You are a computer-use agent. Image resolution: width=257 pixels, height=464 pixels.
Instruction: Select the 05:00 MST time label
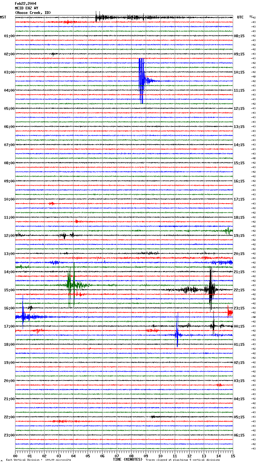click(x=9, y=109)
